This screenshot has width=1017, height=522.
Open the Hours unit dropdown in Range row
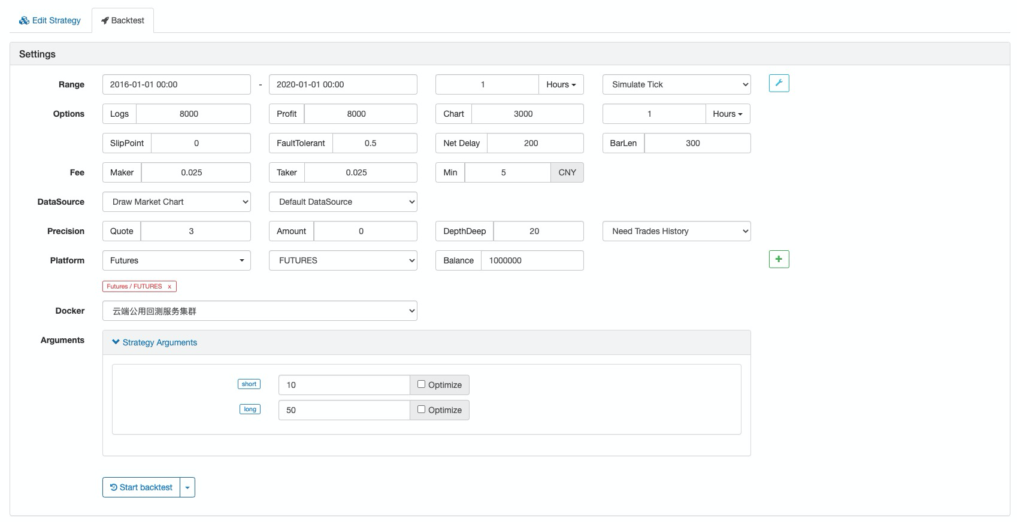561,84
